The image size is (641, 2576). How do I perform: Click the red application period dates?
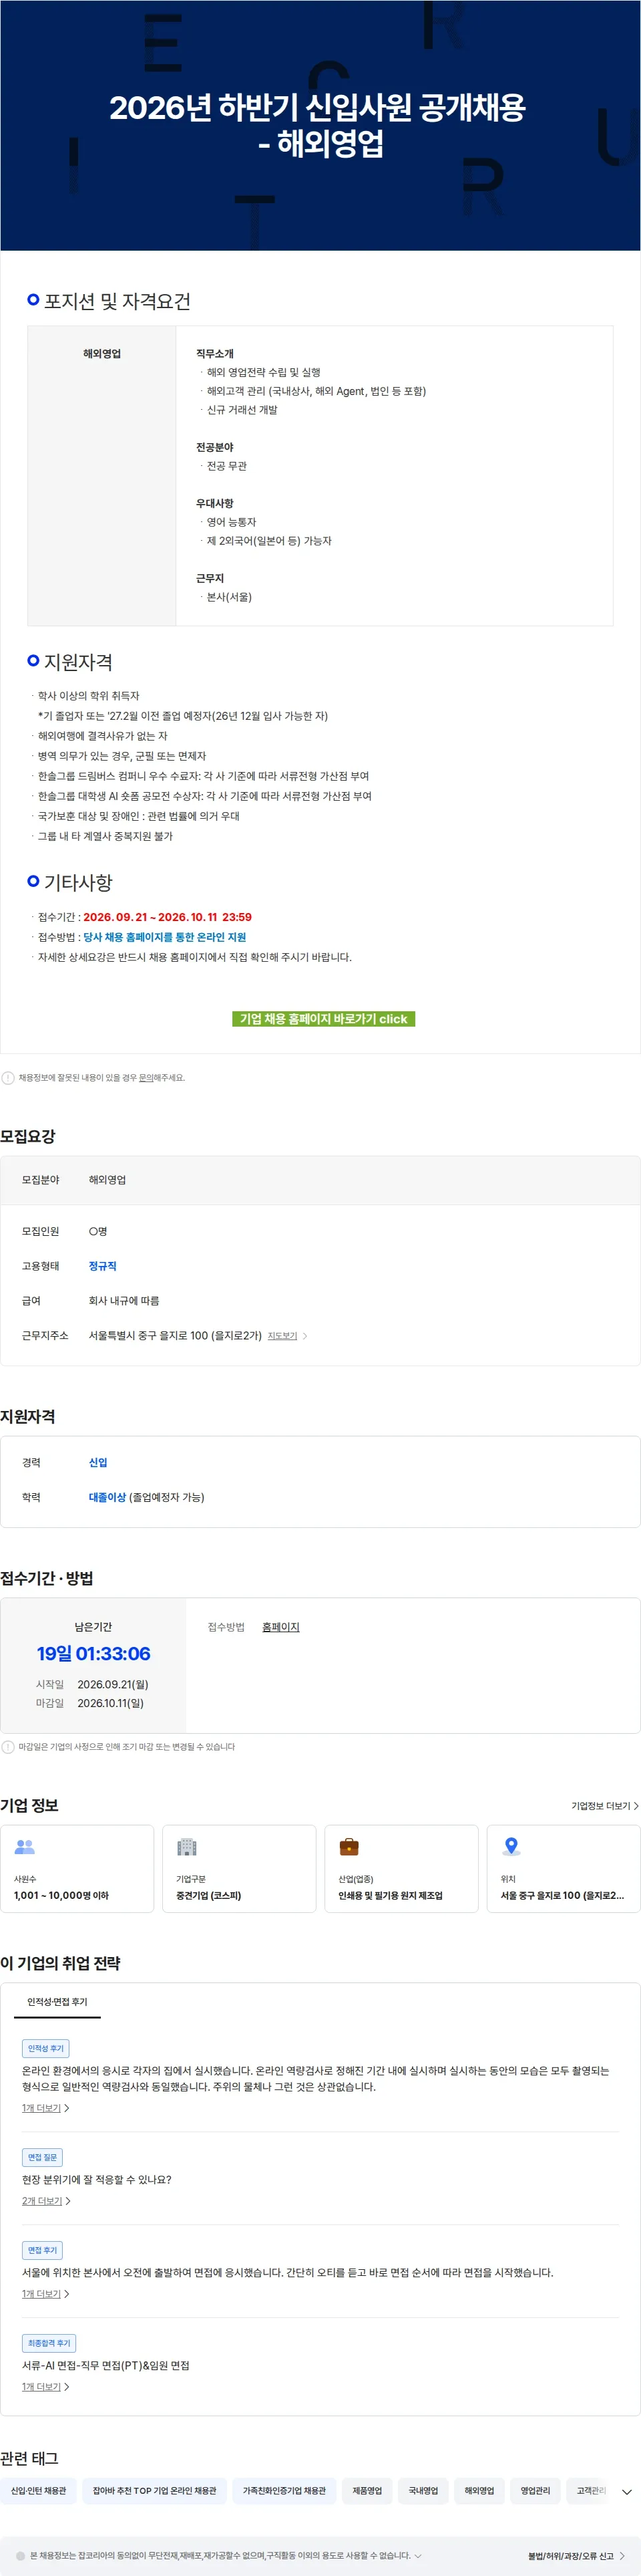tap(167, 916)
